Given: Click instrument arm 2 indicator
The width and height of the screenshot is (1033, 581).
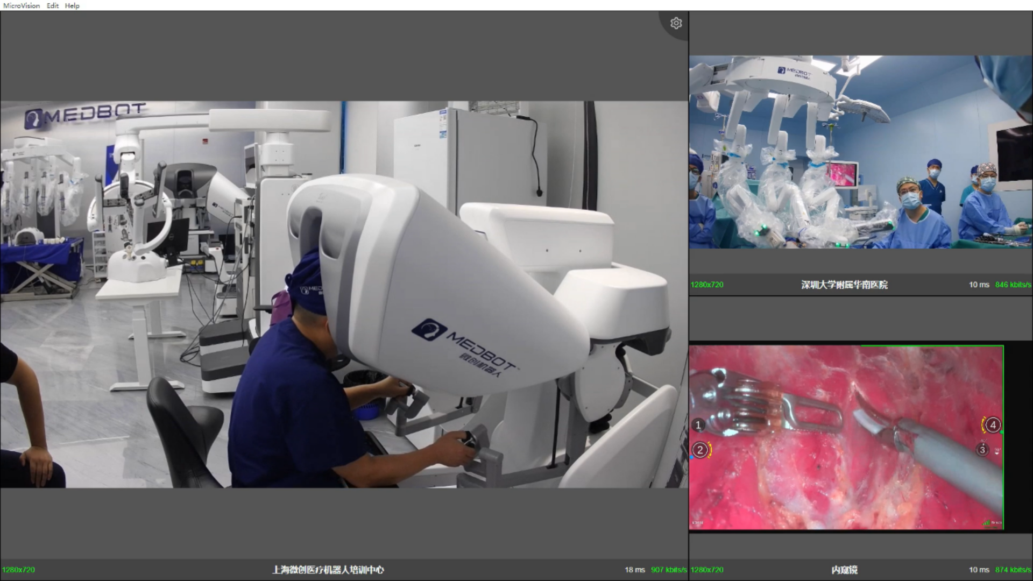Looking at the screenshot, I should (x=700, y=450).
